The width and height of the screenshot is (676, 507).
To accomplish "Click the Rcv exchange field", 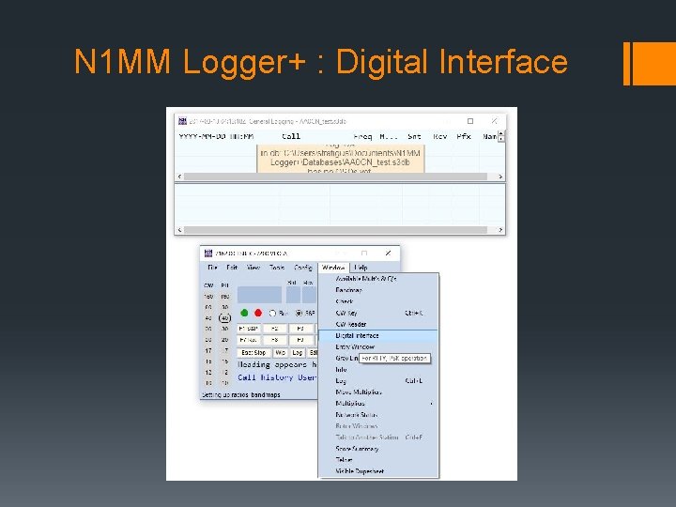I will click(309, 295).
